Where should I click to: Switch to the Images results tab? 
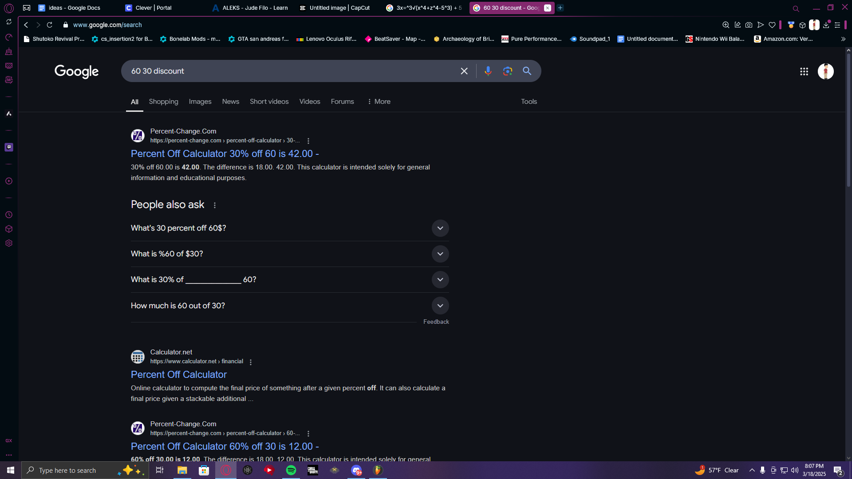click(200, 102)
